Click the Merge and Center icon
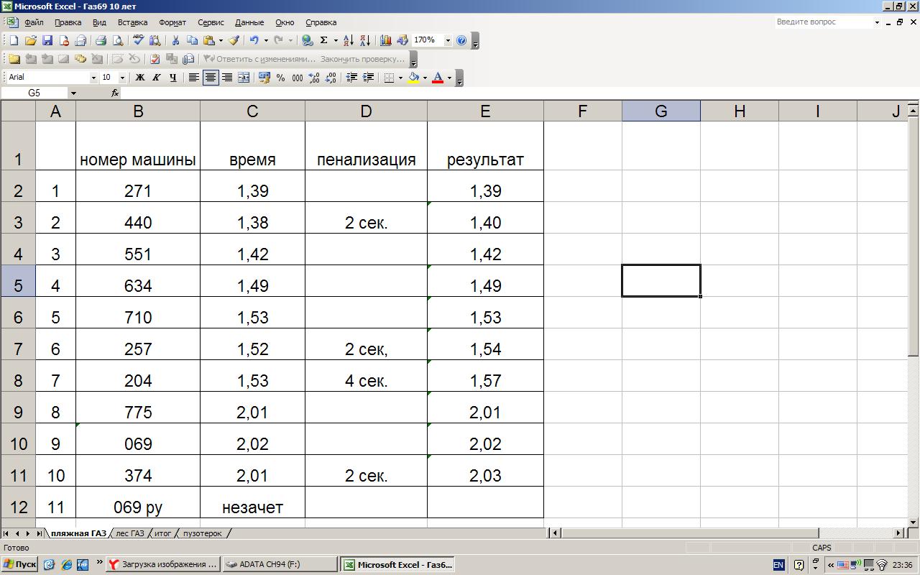Viewport: 920px width, 575px height. (244, 78)
